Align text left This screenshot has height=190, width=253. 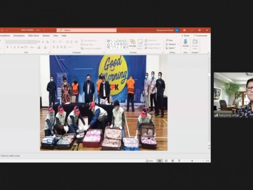(x=54, y=47)
